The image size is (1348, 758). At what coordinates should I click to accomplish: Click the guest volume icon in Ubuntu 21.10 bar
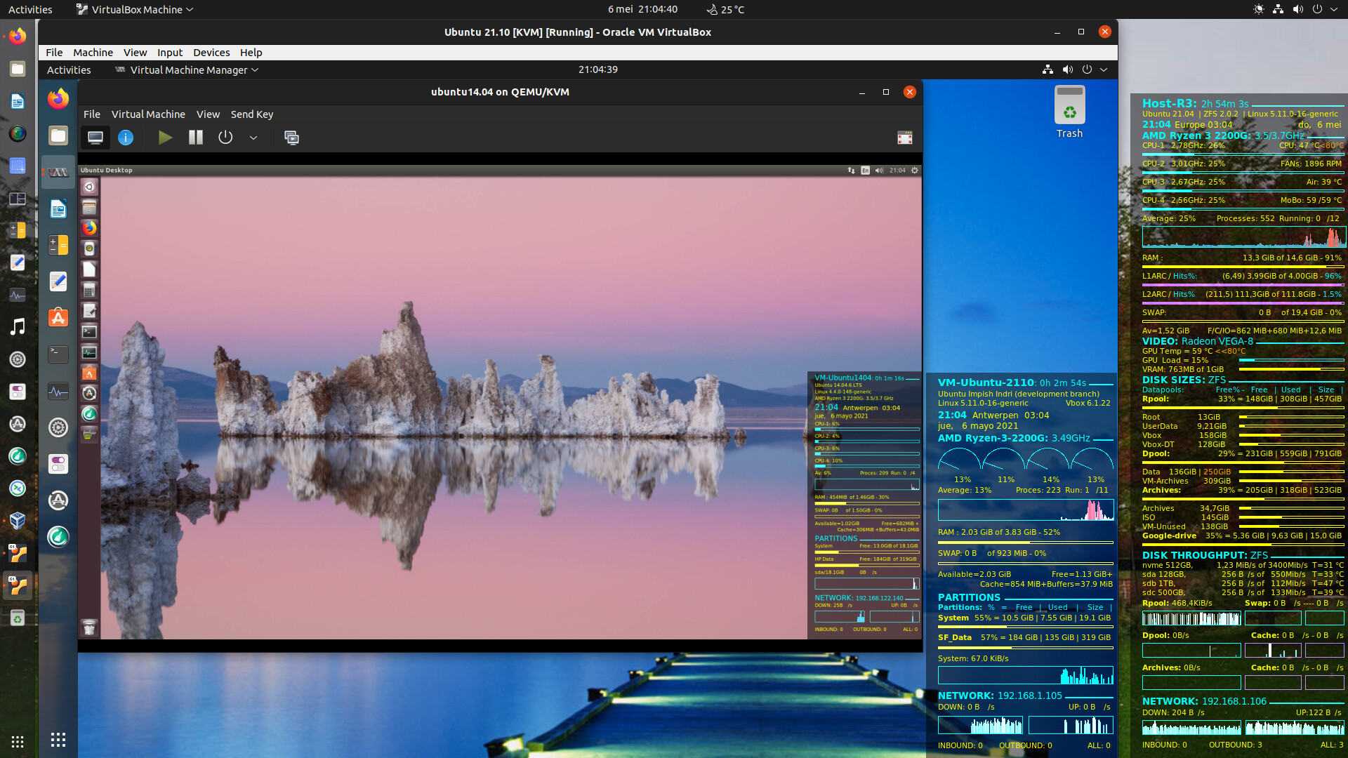1068,69
